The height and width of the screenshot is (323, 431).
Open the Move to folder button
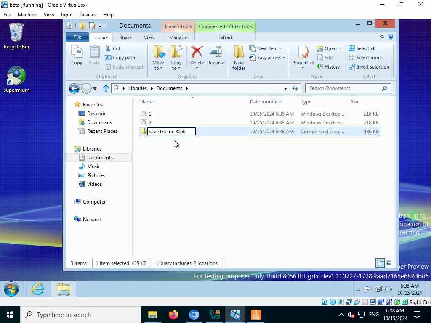(x=159, y=58)
